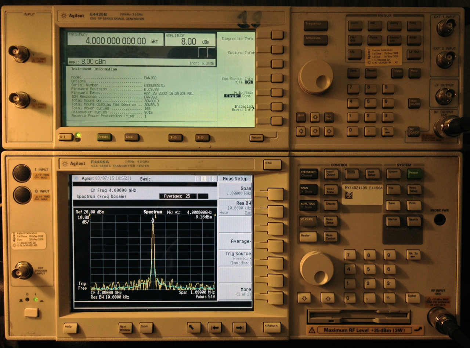
Task: Open the Mode menu key on E4435B
Action: pos(355,26)
